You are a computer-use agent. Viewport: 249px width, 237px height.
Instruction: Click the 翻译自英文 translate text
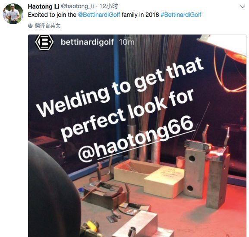(47, 26)
